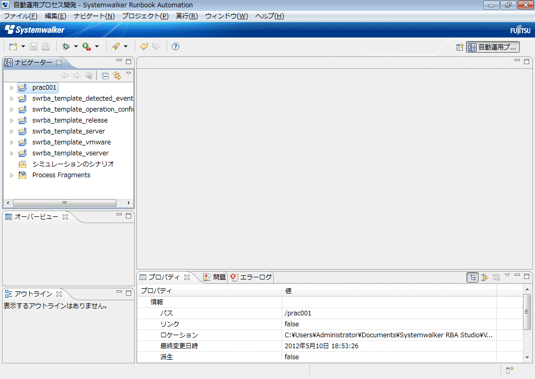The image size is (535, 379).
Task: Expand swrba_template_vmware node
Action: 11,142
